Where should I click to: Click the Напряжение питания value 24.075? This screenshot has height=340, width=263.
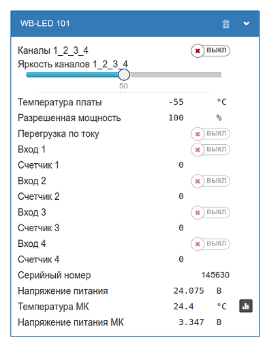pos(189,290)
